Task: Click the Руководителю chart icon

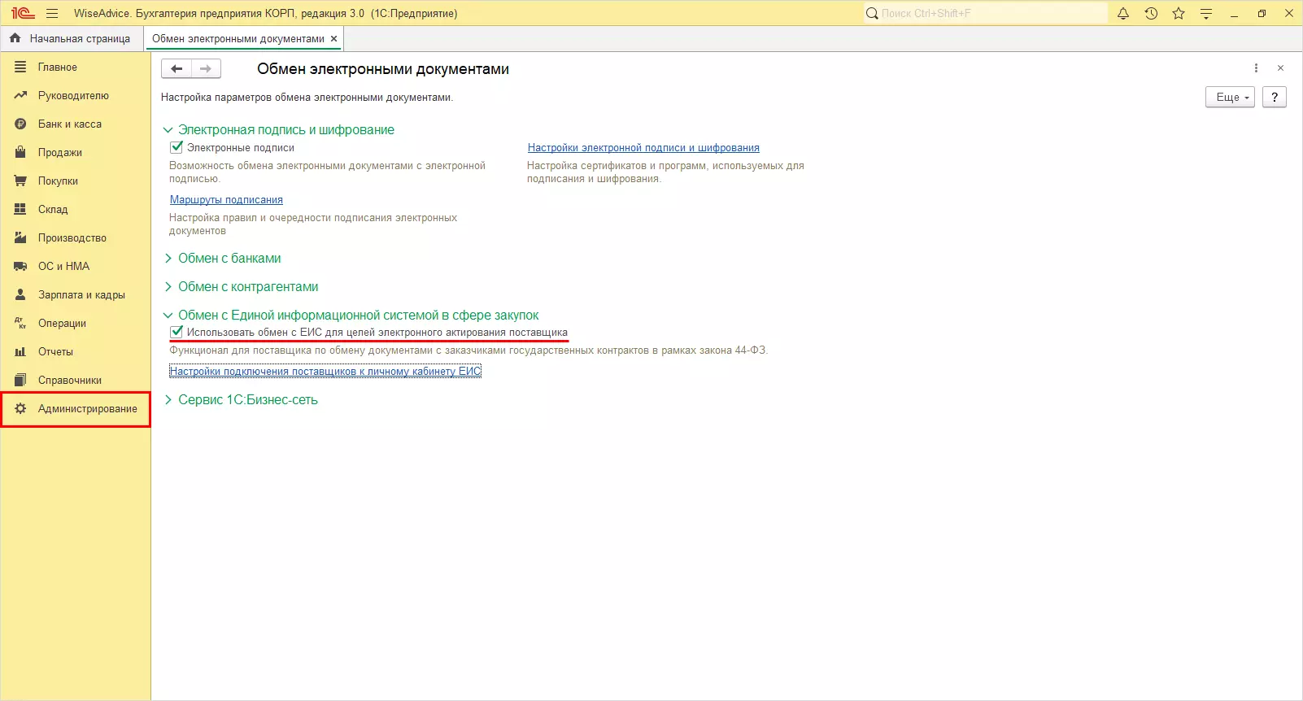Action: point(20,95)
